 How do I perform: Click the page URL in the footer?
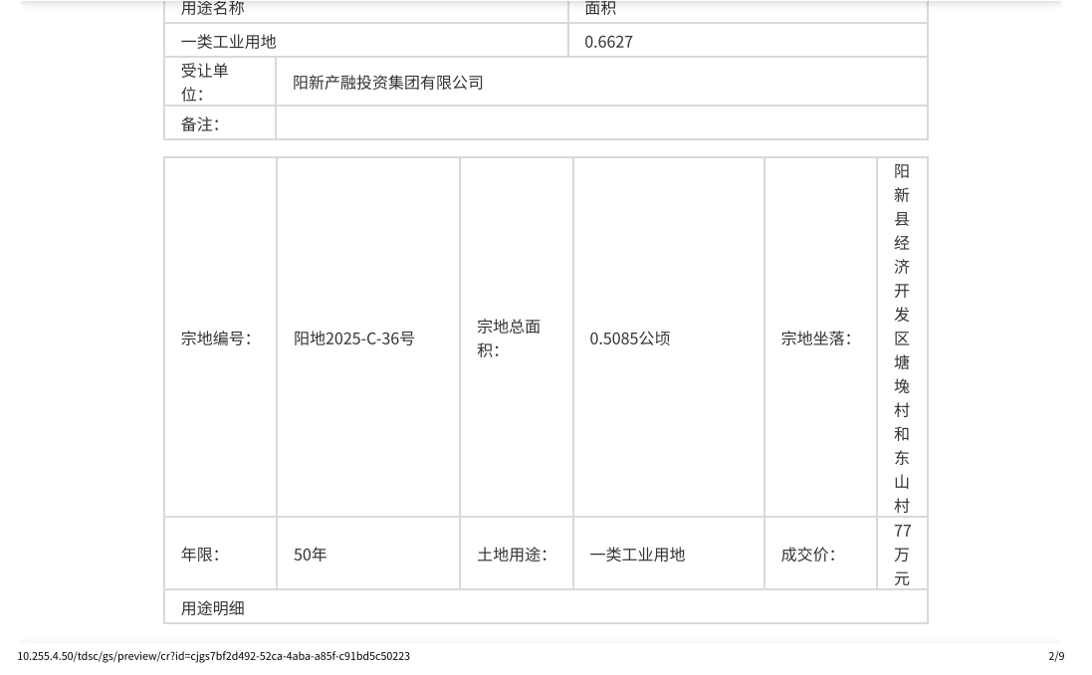[x=213, y=656]
